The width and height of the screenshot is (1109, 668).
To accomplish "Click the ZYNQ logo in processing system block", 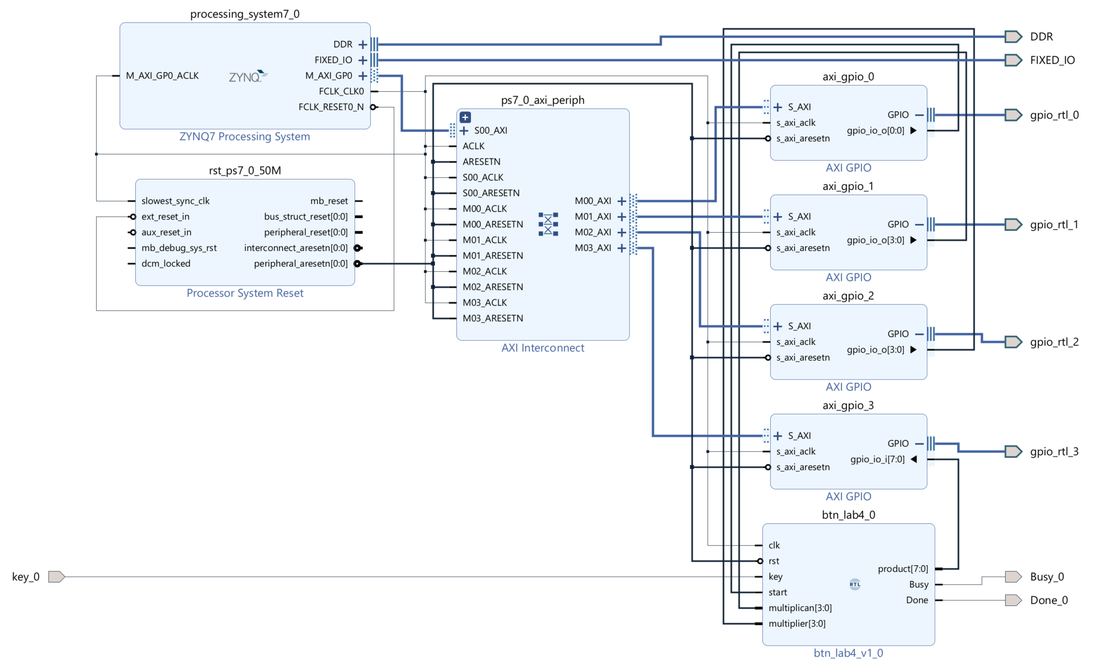I will pos(248,76).
